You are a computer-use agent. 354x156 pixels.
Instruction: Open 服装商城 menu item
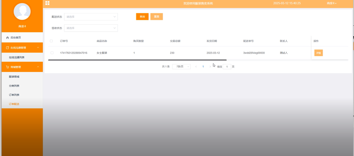pos(22,77)
